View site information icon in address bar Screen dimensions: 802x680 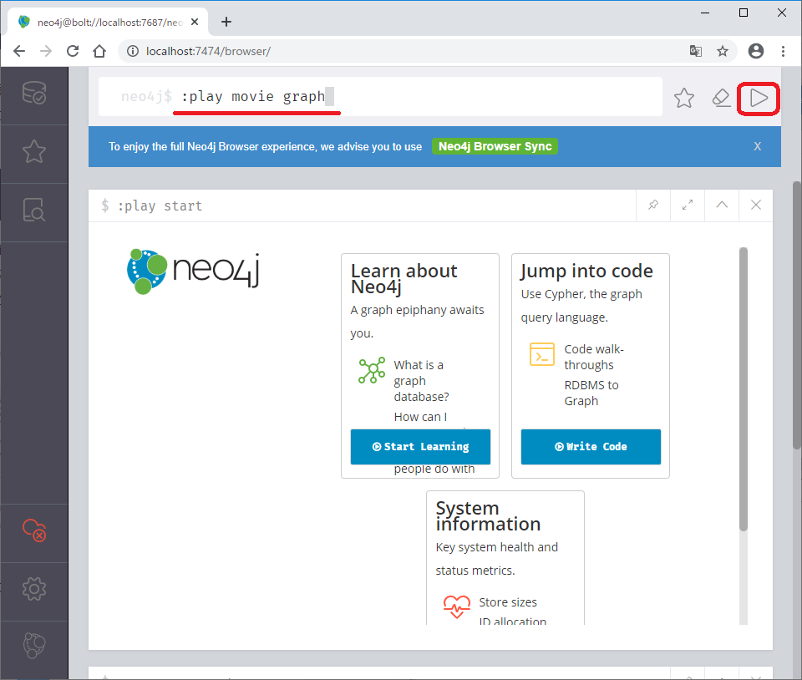[133, 51]
